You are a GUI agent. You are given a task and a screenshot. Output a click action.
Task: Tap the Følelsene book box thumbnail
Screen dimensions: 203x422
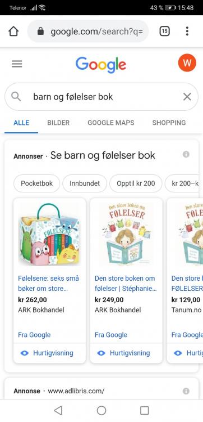pos(49,234)
